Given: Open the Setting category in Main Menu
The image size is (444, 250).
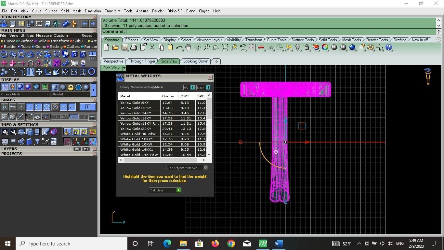Looking at the screenshot, I should point(55,47).
